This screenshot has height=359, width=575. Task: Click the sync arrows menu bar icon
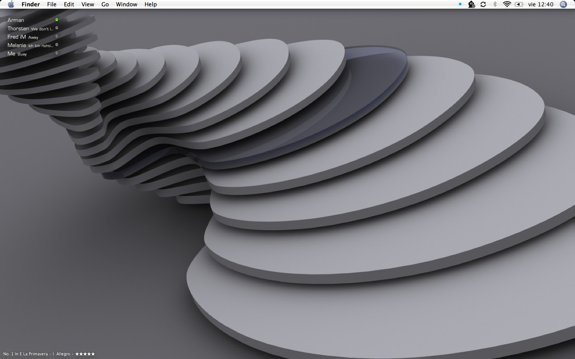pos(483,4)
